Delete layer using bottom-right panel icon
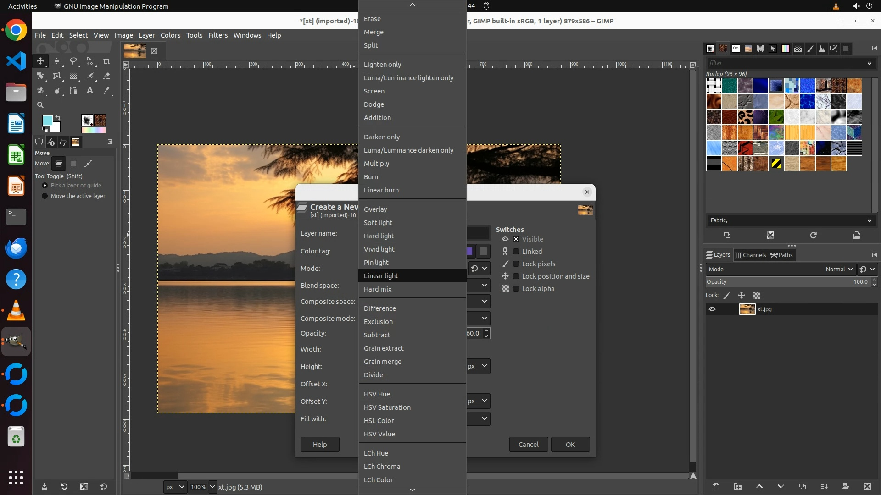The width and height of the screenshot is (881, 495). 867,486
